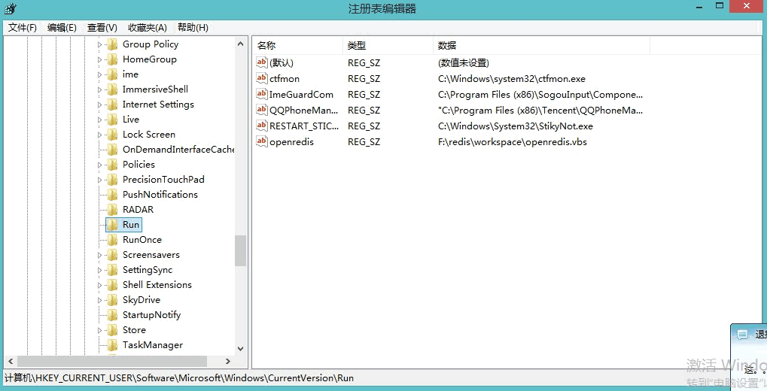Expand the Internet Settings key
767x391 pixels.
coord(99,105)
